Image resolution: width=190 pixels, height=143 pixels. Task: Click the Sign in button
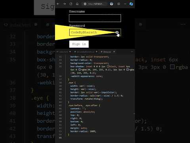coord(79,44)
